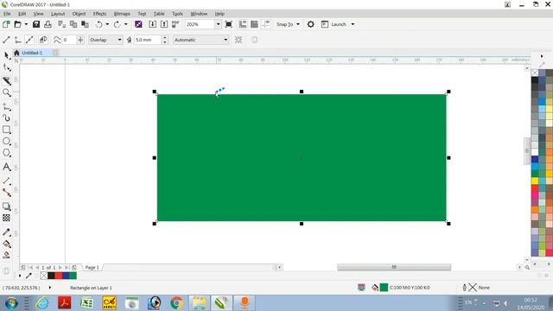The width and height of the screenshot is (553, 311).
Task: Switch to the Untitled-1 document tab
Action: pyautogui.click(x=32, y=53)
